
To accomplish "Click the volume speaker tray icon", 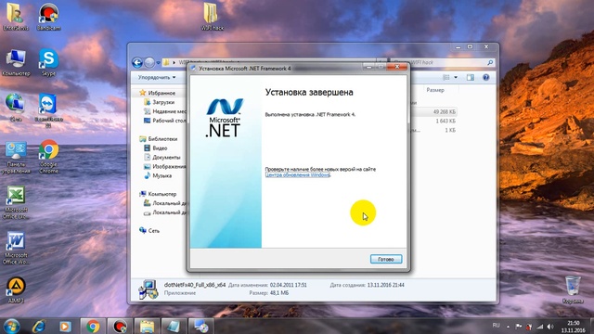I will pyautogui.click(x=550, y=326).
